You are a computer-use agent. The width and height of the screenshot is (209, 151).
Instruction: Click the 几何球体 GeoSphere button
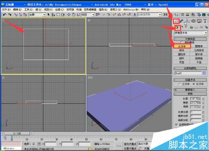(199, 50)
